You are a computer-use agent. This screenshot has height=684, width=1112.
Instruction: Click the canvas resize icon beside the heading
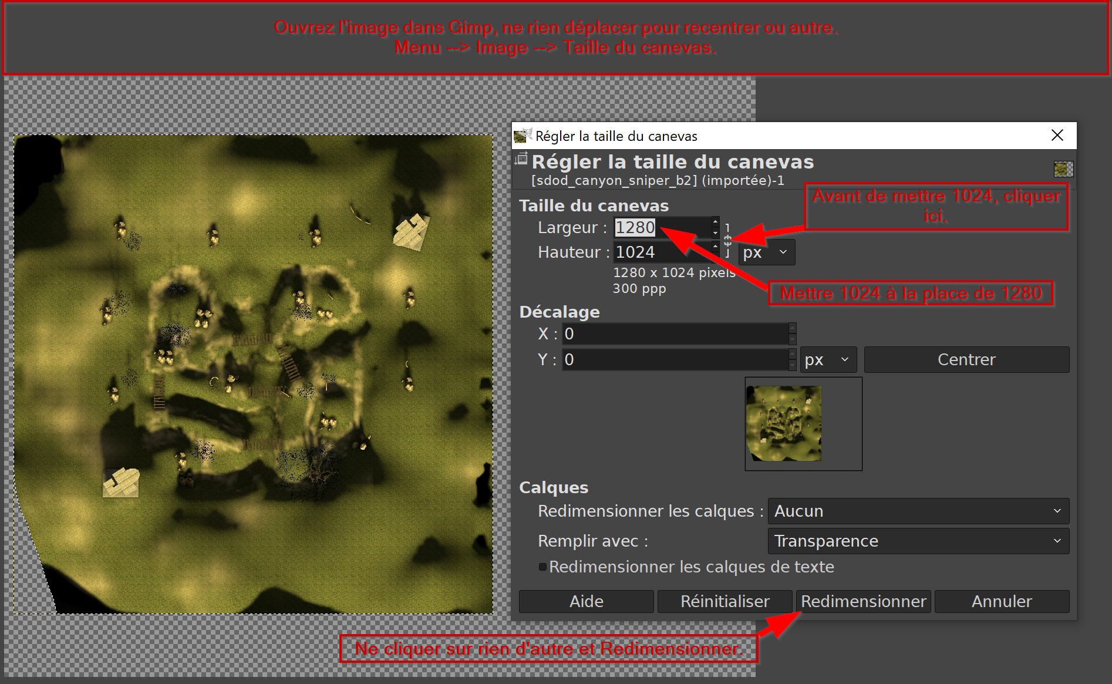521,159
